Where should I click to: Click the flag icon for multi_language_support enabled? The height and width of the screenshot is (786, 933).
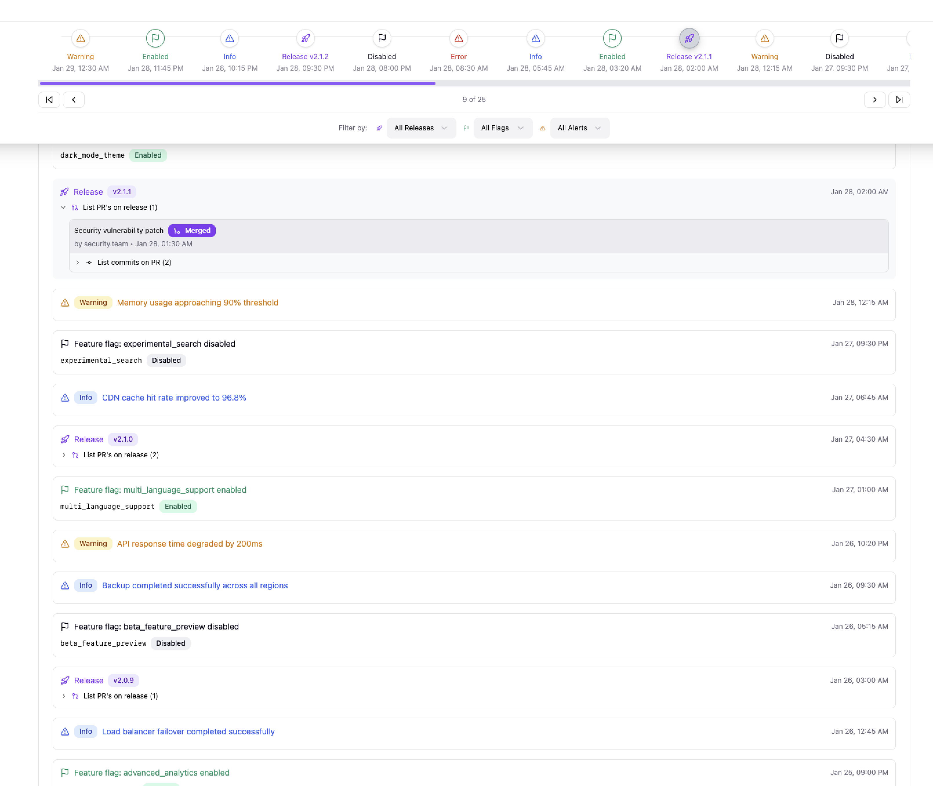pyautogui.click(x=65, y=490)
